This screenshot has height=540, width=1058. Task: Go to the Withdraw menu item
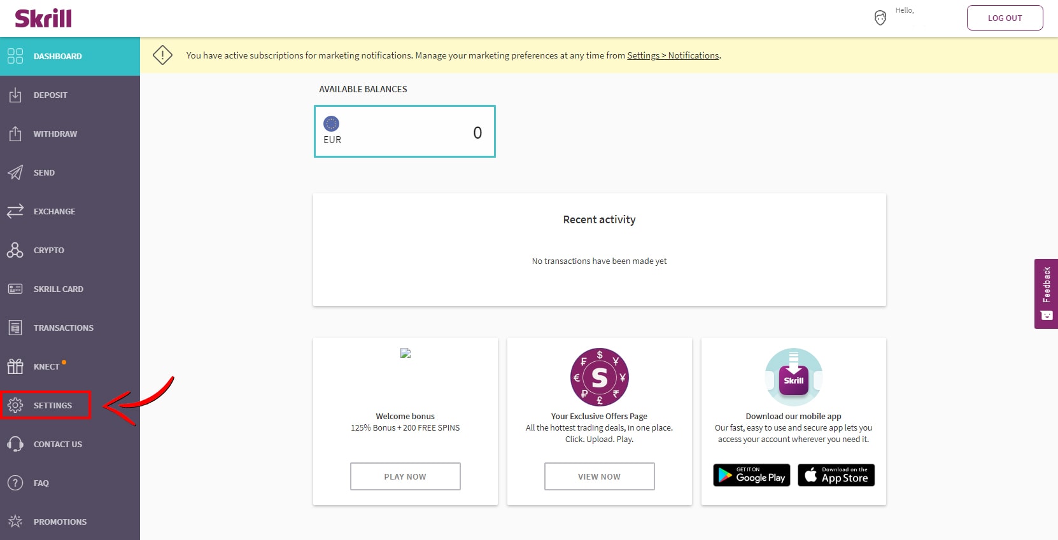point(70,134)
